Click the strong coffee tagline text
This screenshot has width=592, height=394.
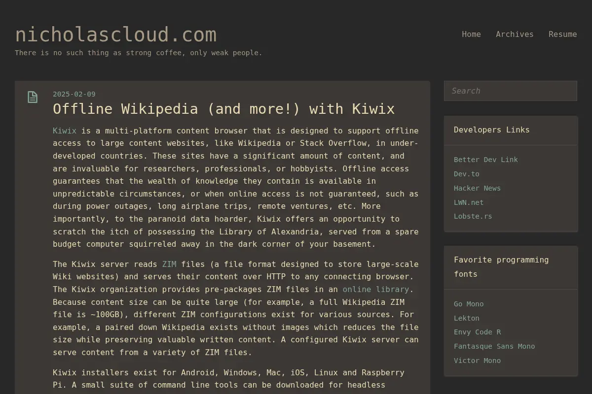(x=139, y=53)
